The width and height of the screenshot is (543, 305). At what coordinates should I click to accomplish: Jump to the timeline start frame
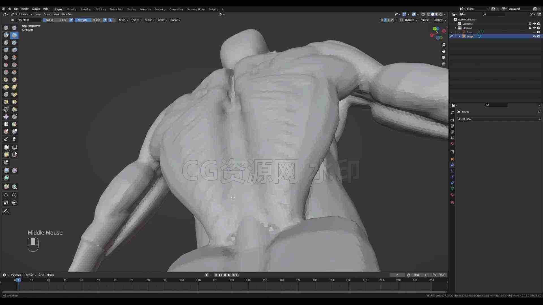pyautogui.click(x=216, y=275)
